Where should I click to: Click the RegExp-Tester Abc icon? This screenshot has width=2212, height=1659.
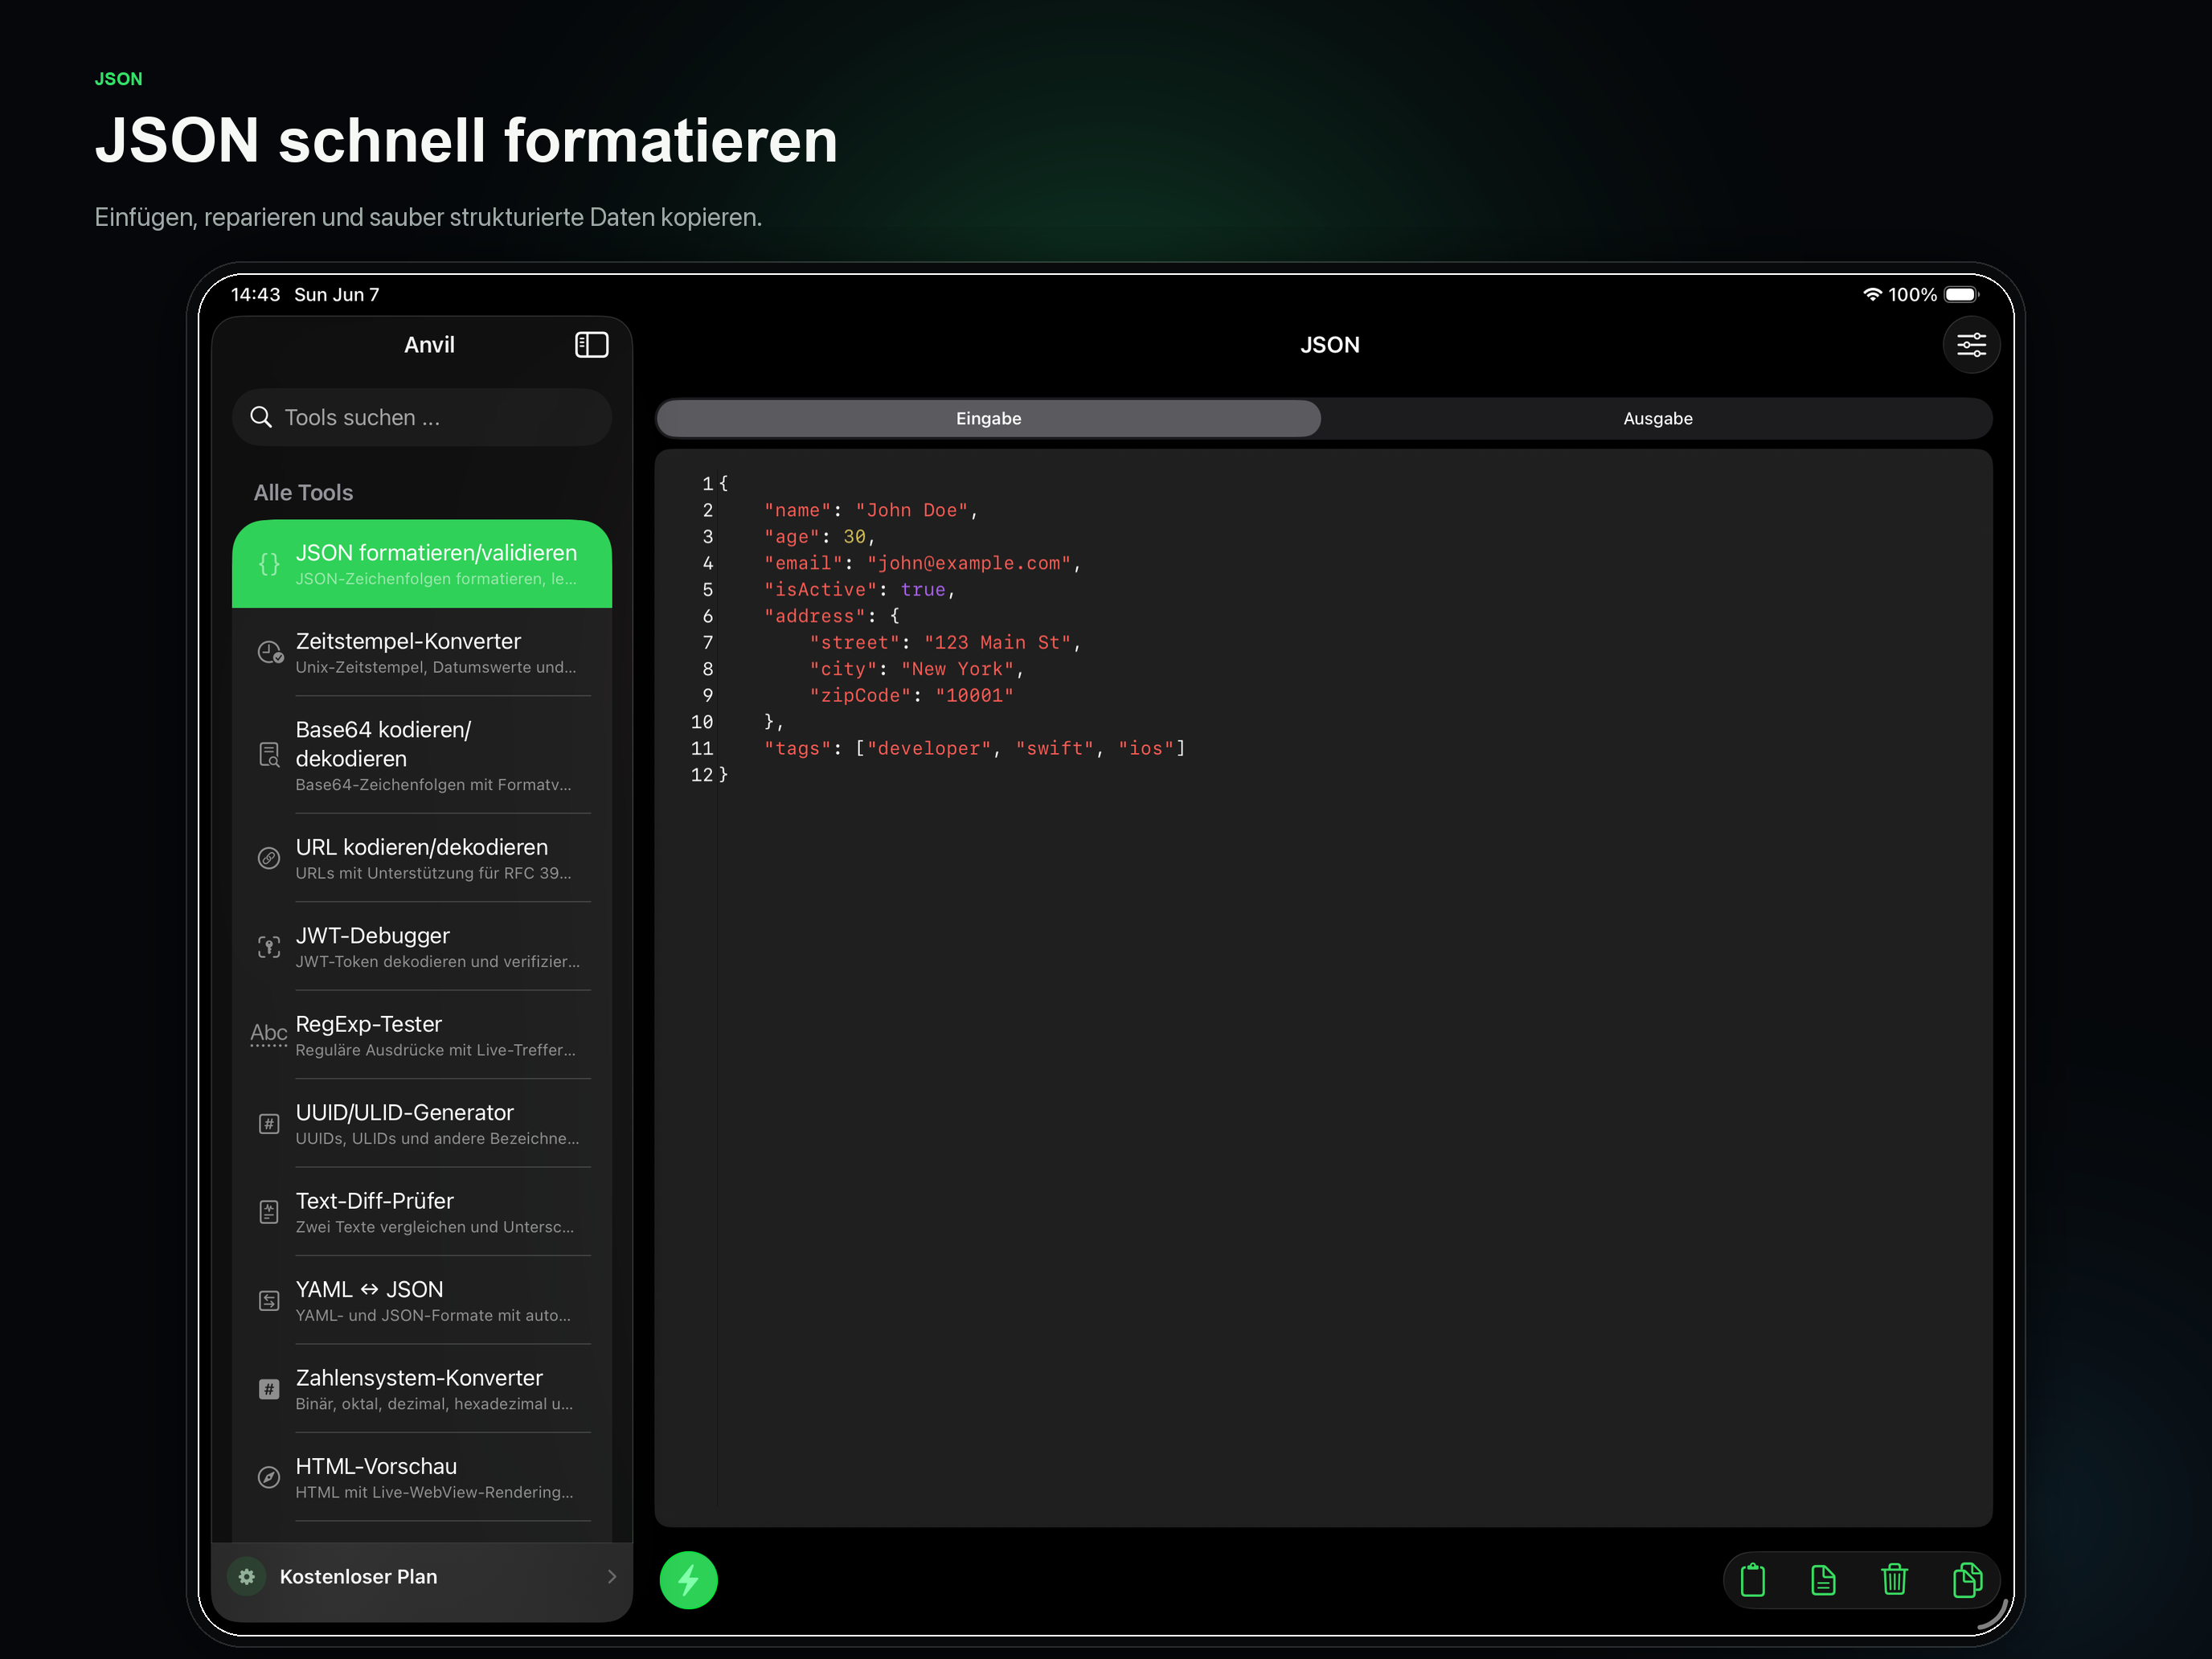(x=269, y=1034)
